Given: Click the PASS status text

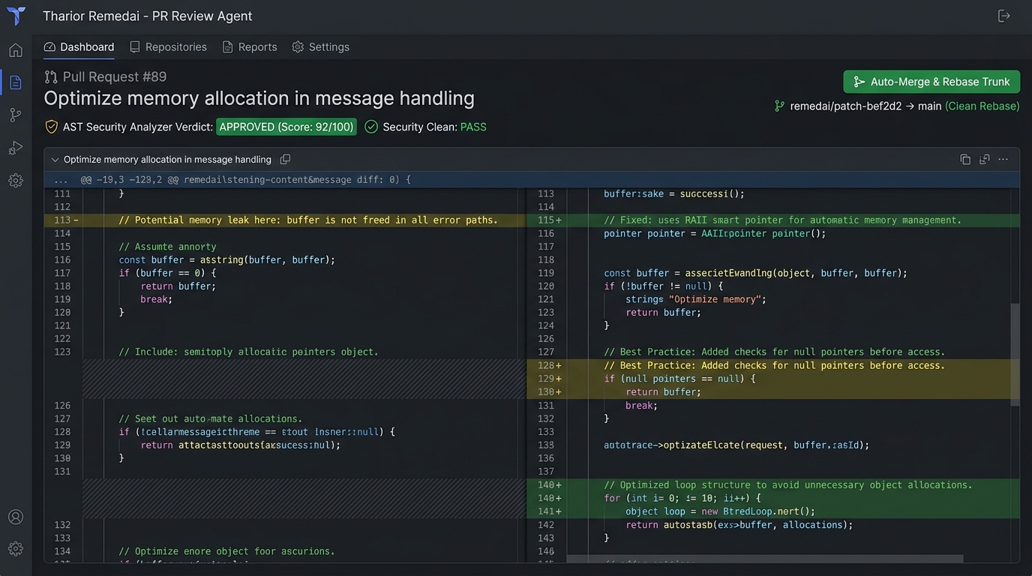Looking at the screenshot, I should click(x=473, y=127).
